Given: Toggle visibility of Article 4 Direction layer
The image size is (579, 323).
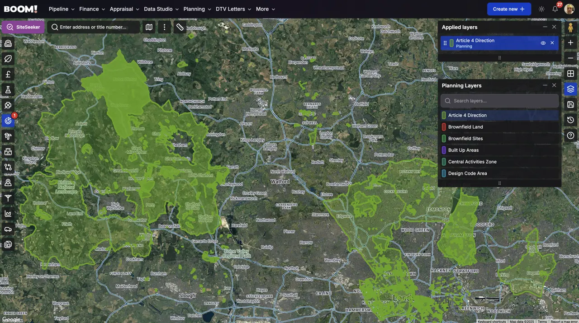Looking at the screenshot, I should click(543, 43).
